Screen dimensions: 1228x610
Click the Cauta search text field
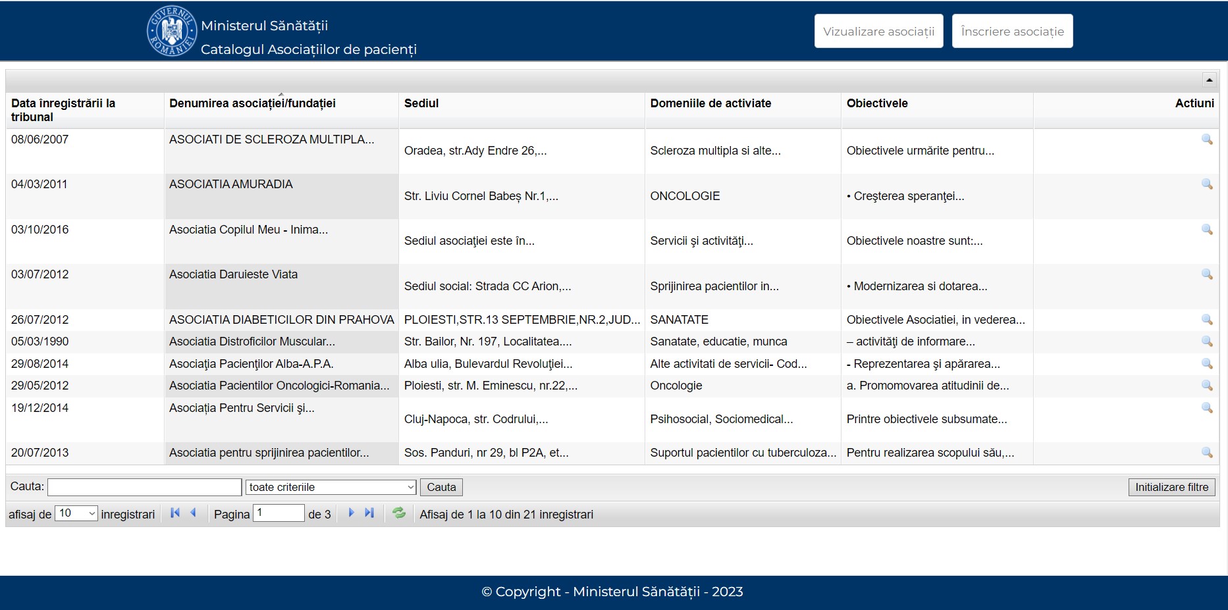[144, 487]
